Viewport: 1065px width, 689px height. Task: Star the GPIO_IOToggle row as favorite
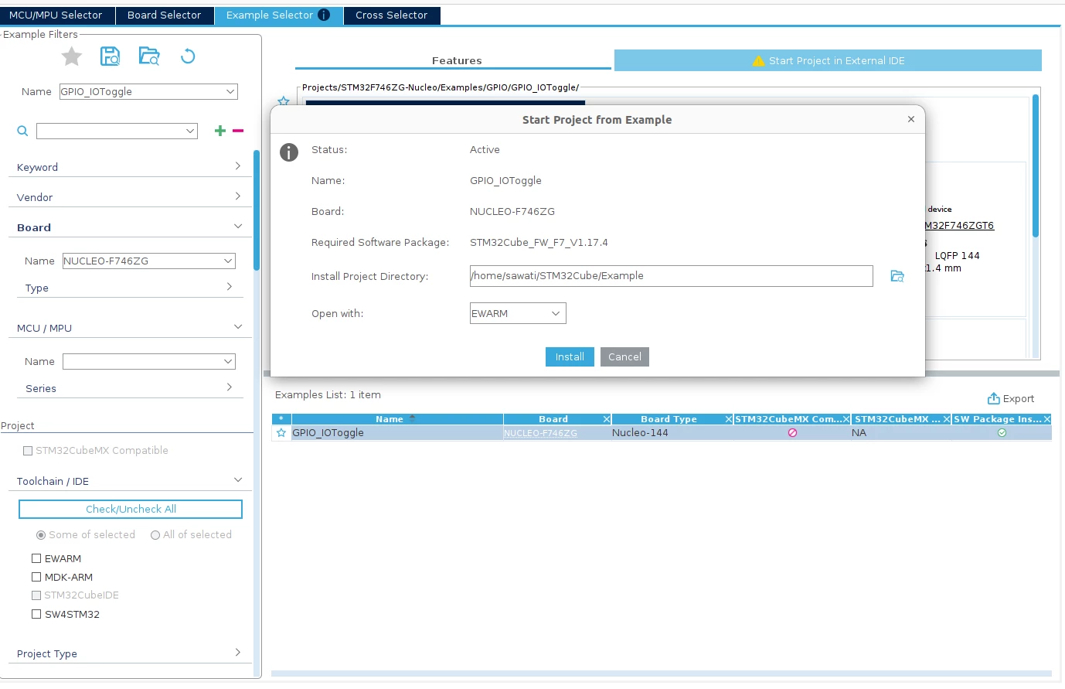tap(281, 433)
